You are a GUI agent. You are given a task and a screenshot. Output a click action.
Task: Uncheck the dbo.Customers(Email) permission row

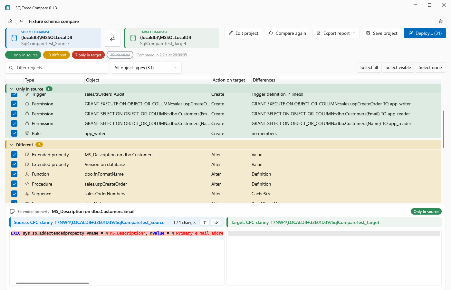coord(14,114)
